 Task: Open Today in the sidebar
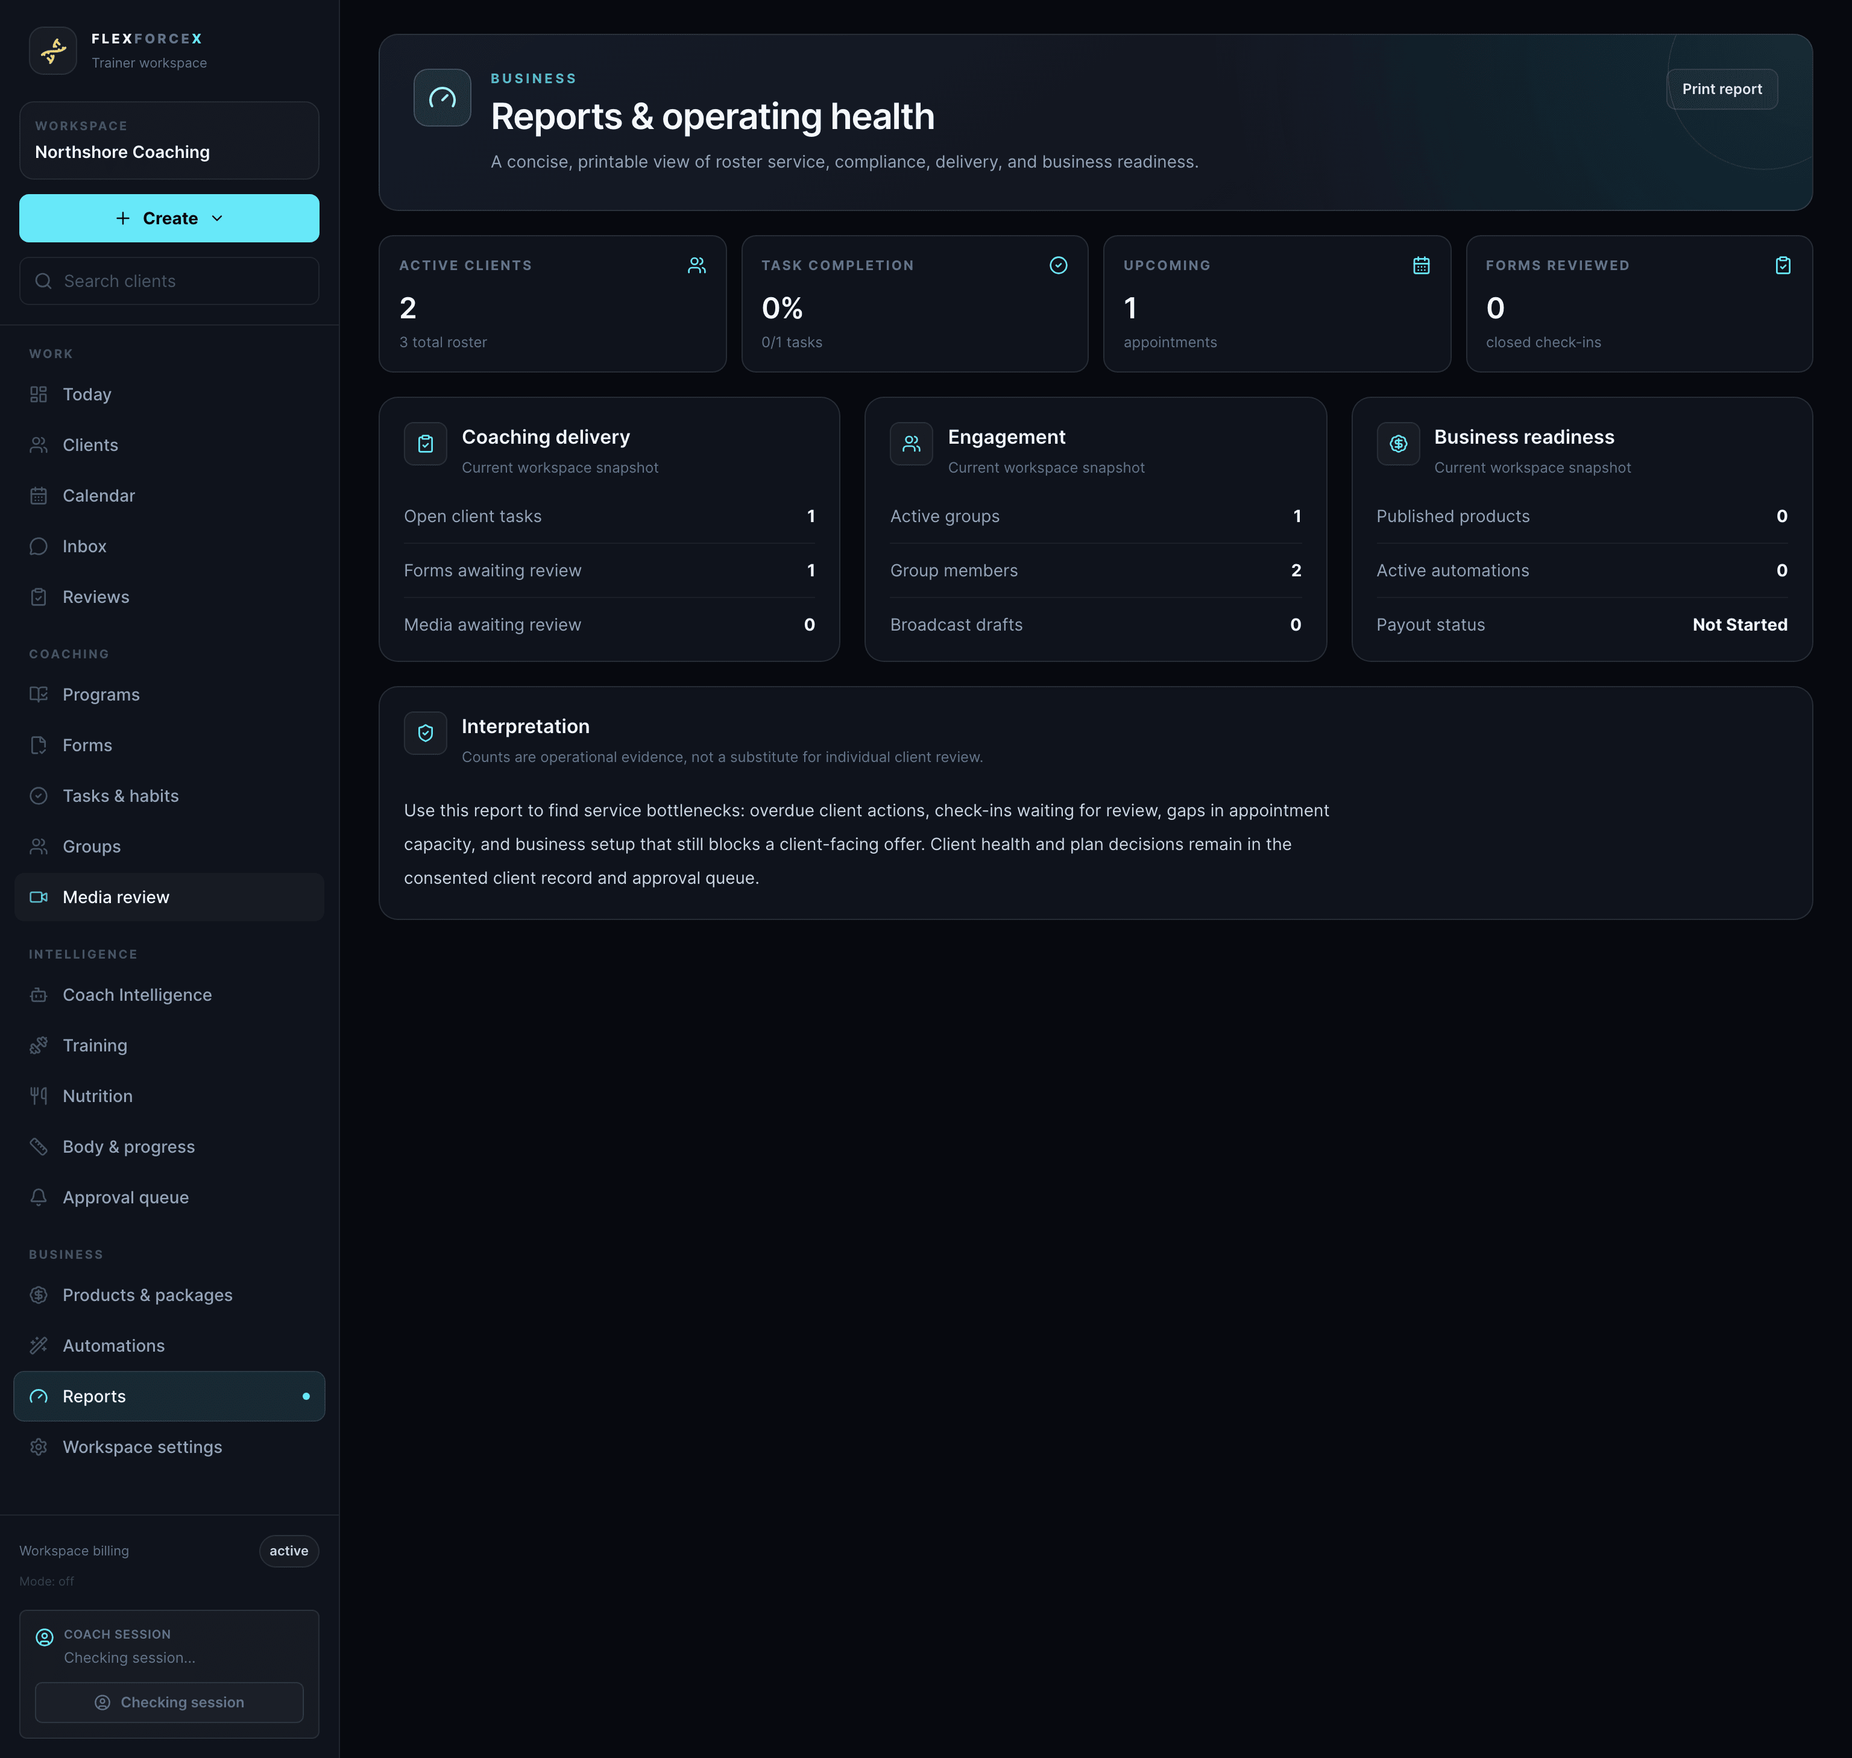[169, 394]
